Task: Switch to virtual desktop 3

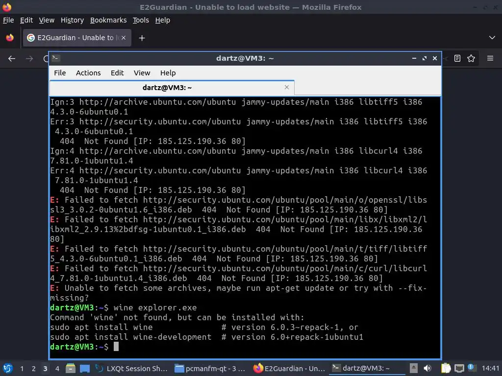Action: (x=45, y=369)
